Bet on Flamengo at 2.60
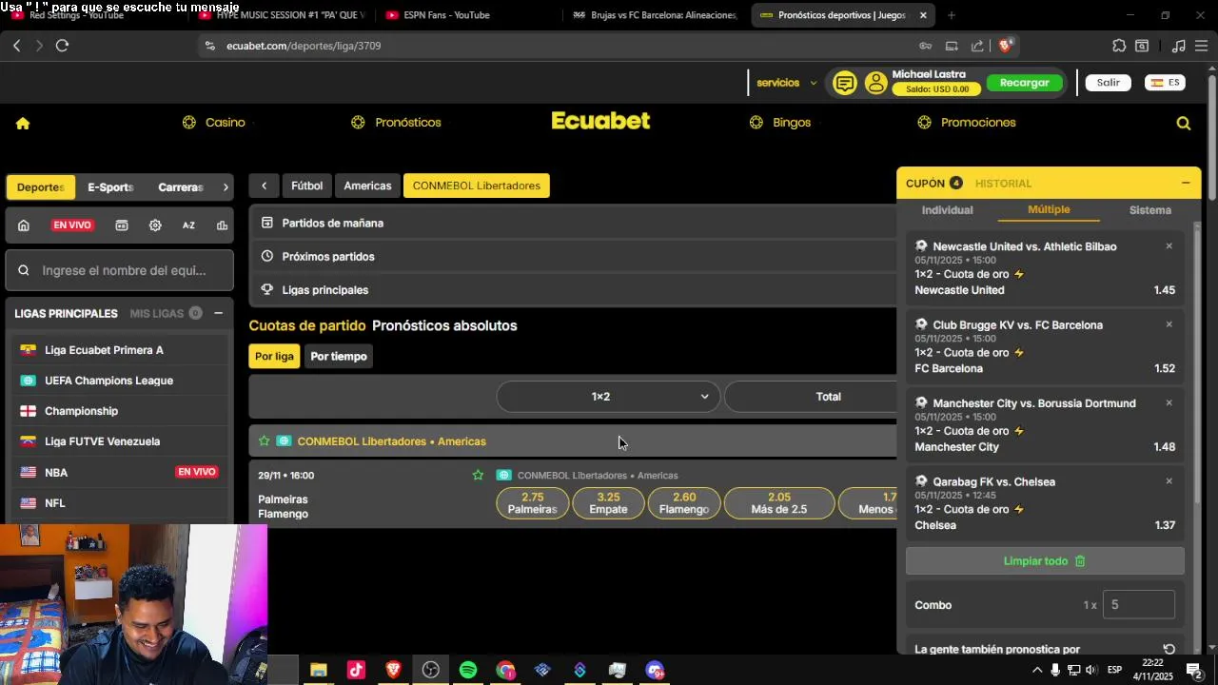The image size is (1218, 685). (684, 503)
